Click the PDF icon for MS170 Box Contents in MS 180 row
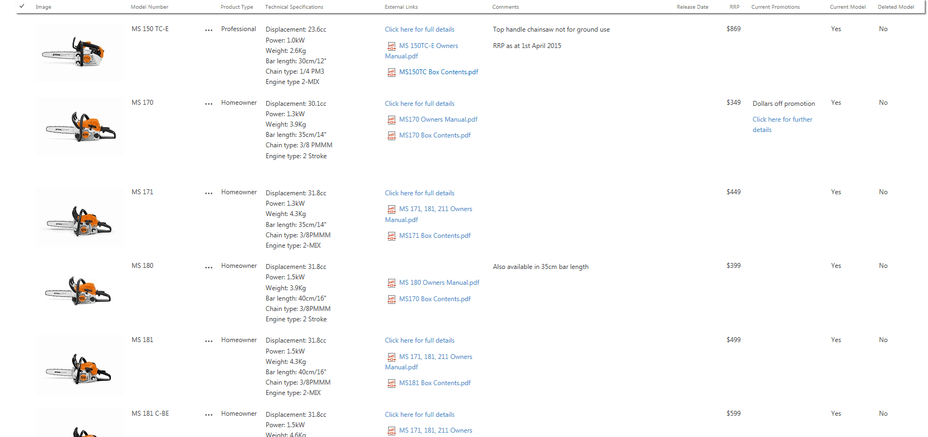 coord(391,299)
